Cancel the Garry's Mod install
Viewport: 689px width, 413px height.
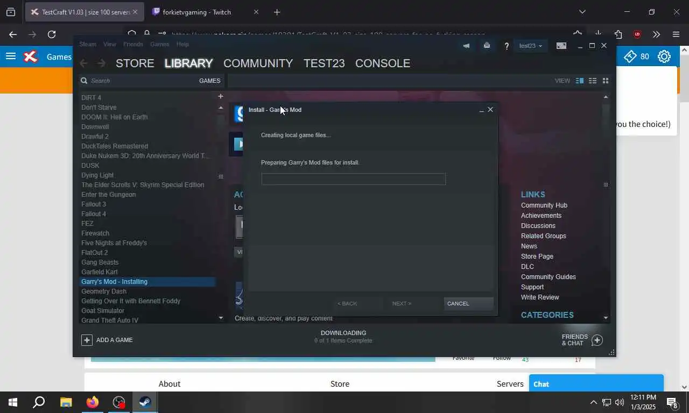coord(468,303)
